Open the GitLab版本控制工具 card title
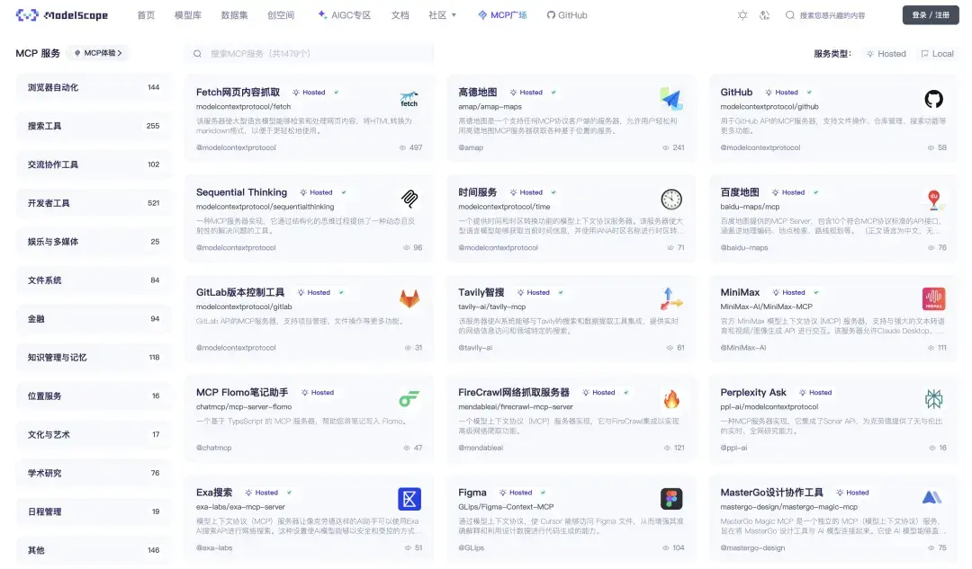Viewport: 972px width, 569px height. 240,292
